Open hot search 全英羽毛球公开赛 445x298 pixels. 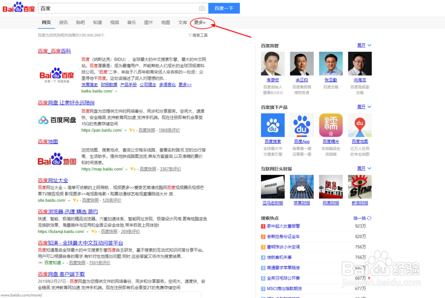(283, 278)
